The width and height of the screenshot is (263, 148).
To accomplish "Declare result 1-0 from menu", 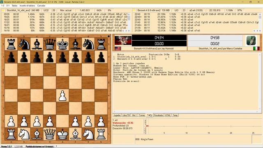I will tap(3, 5).
